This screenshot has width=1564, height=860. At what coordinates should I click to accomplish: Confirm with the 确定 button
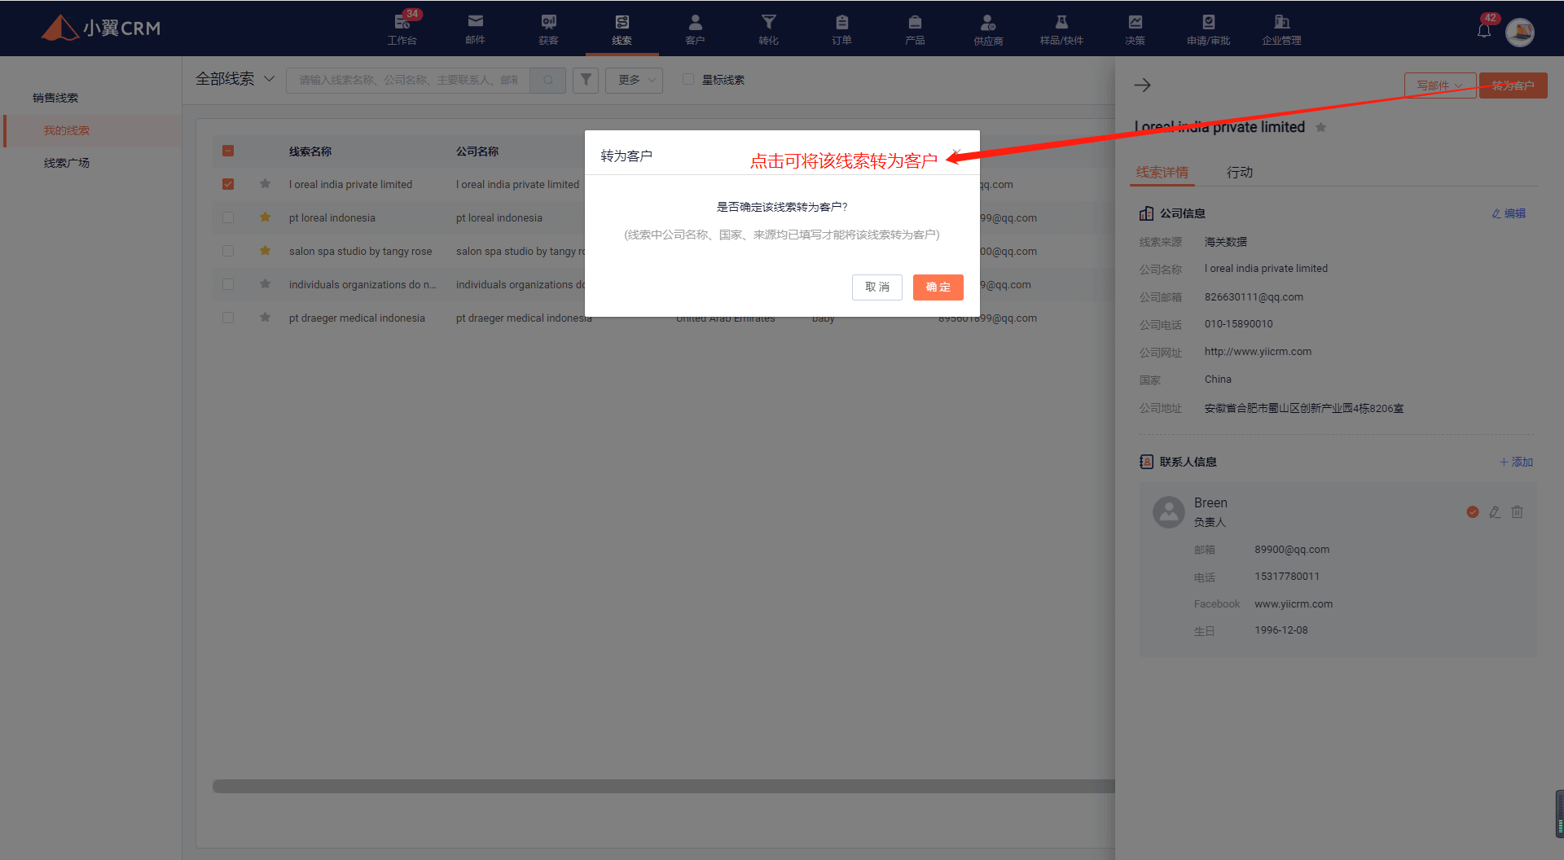[x=938, y=287]
